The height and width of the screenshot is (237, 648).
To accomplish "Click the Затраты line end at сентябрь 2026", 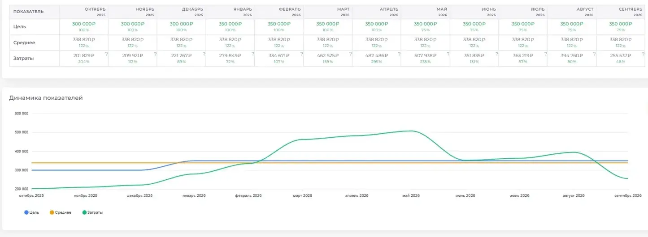I will (627, 178).
